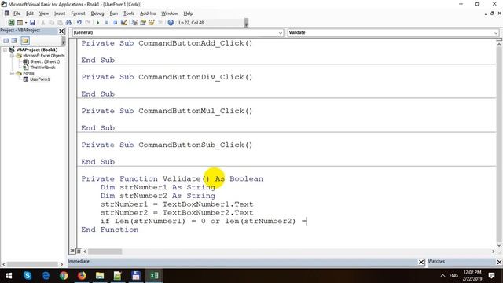Click the Redo arrow icon
This screenshot has width=503, height=283.
pyautogui.click(x=87, y=23)
